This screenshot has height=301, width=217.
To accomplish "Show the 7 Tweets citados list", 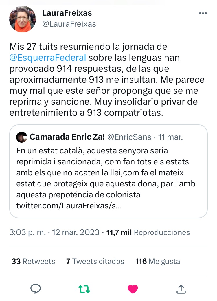I will pyautogui.click(x=95, y=261).
